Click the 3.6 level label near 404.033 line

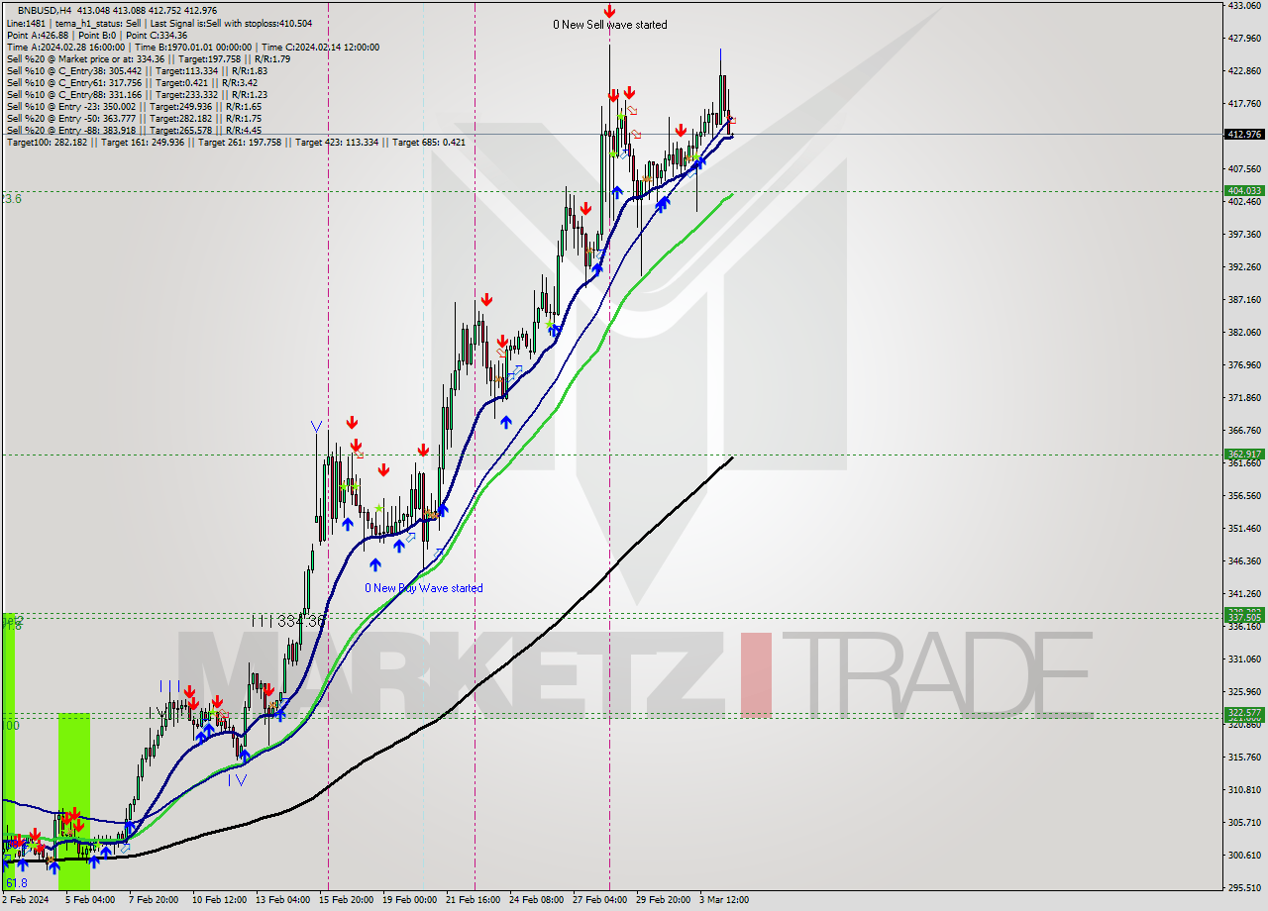(11, 199)
